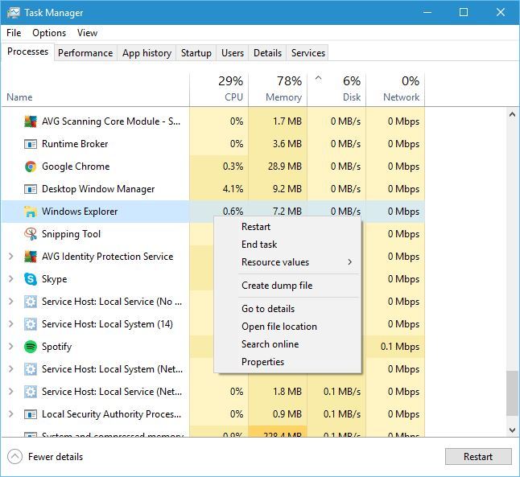Expand Service Host: Local System (14) group
520x477 pixels.
10,324
